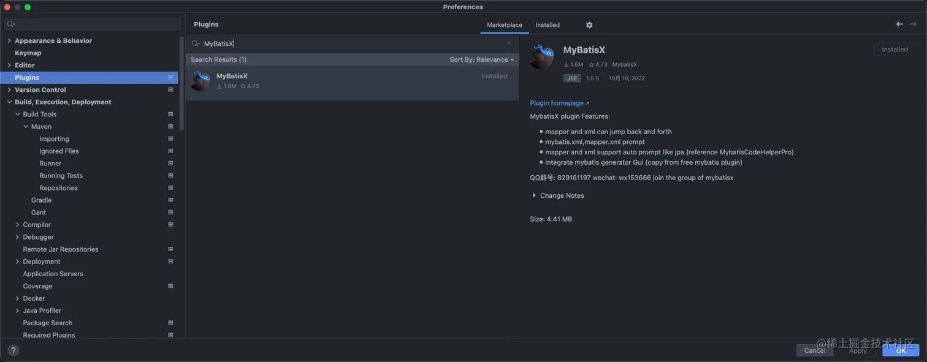Go back with the left arrow
927x362 pixels.
pyautogui.click(x=899, y=24)
